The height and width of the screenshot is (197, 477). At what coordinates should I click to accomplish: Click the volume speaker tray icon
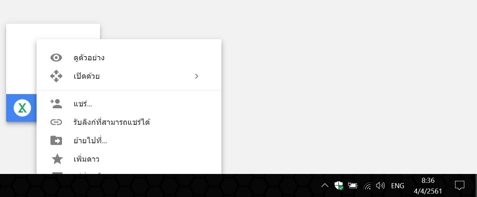tap(380, 186)
